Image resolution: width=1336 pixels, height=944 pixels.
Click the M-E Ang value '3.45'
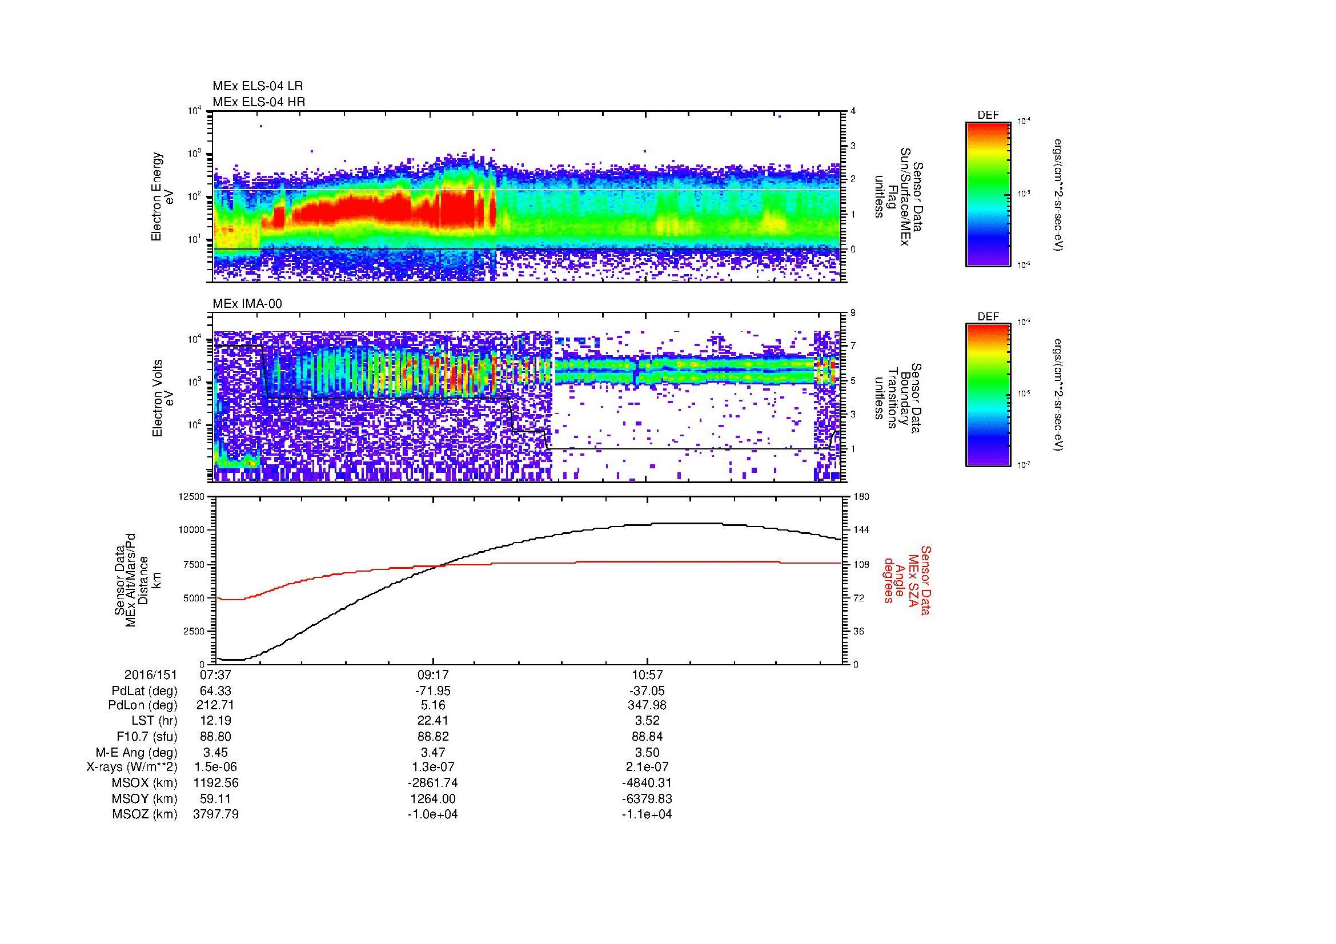215,752
